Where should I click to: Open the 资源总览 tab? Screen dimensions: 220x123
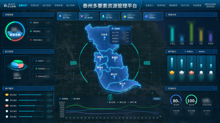(x=35, y=5)
